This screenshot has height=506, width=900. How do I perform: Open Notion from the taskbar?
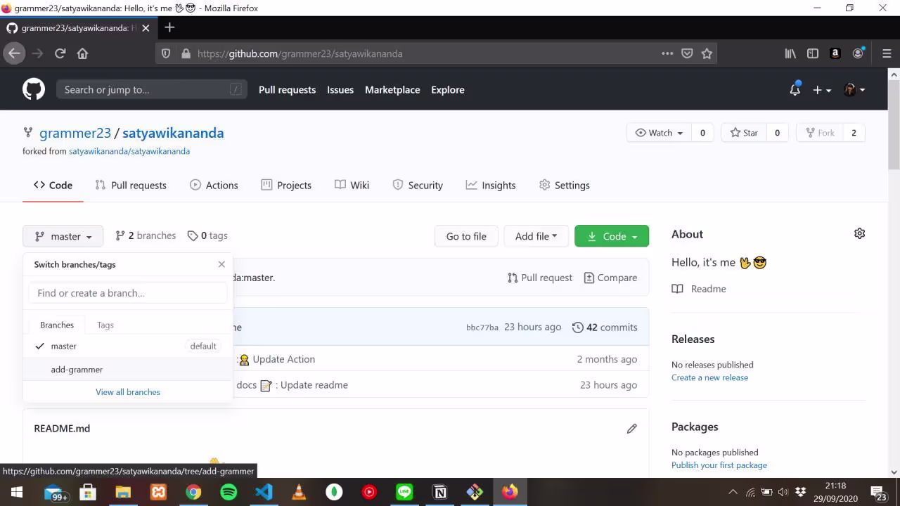(x=439, y=492)
